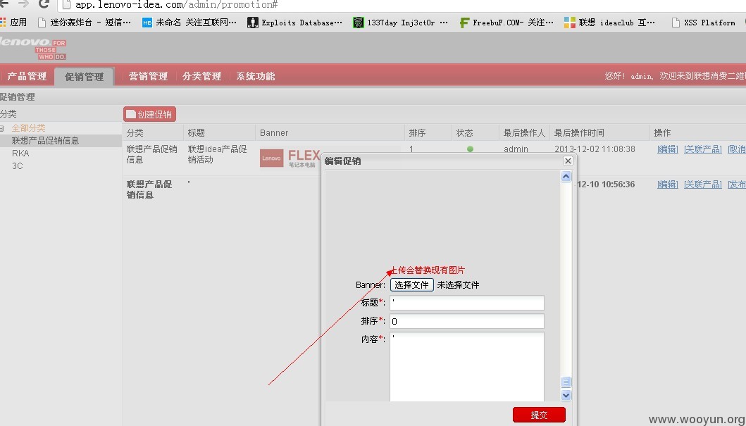Select 联想产品促销信息 in category tree
The image size is (746, 426).
click(45, 141)
